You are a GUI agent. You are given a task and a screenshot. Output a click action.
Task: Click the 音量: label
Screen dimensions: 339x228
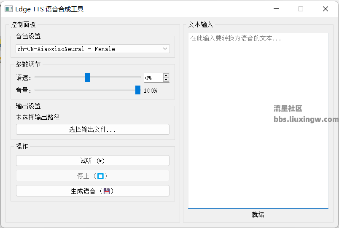pyautogui.click(x=24, y=90)
